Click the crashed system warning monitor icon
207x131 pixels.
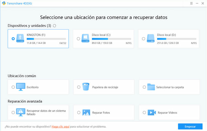pyautogui.click(x=21, y=112)
